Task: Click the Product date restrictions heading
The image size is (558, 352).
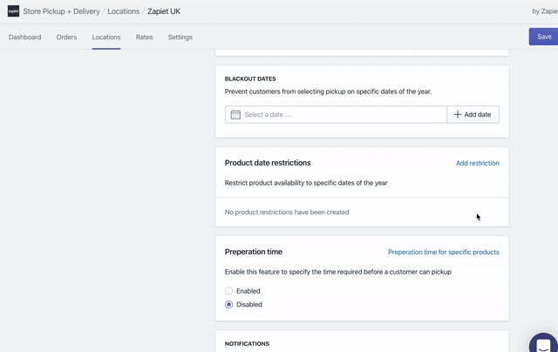Action: pos(268,163)
